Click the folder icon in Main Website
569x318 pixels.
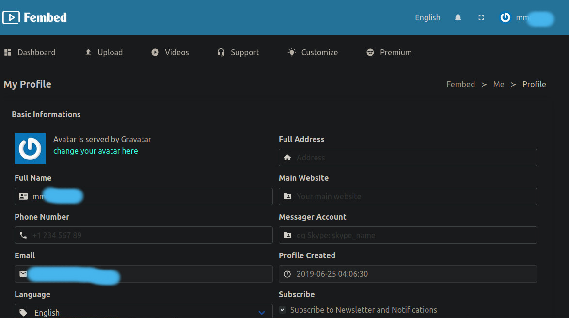287,196
